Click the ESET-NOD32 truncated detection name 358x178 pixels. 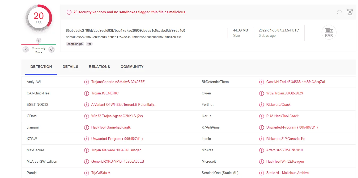124,105
